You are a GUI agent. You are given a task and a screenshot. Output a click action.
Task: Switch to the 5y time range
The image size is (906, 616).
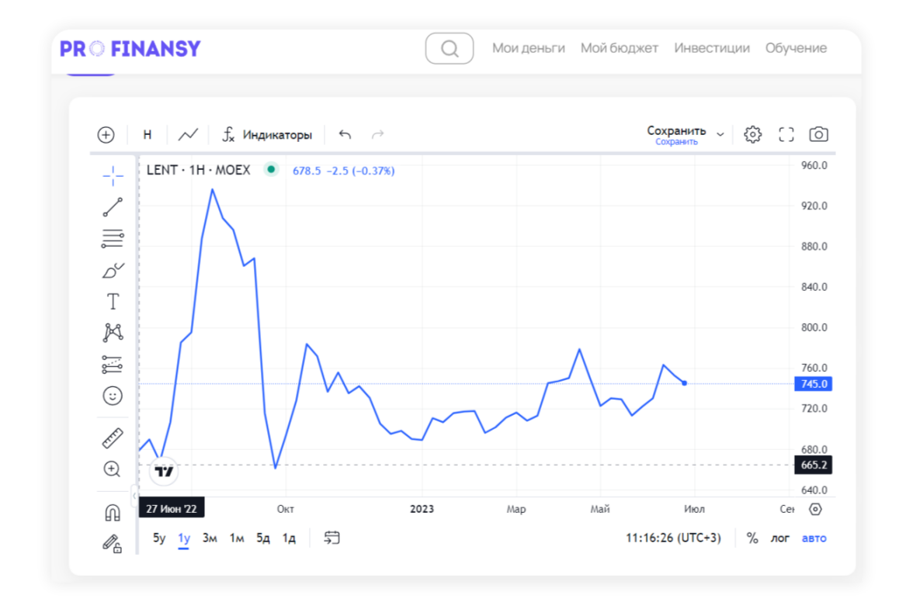tap(159, 538)
